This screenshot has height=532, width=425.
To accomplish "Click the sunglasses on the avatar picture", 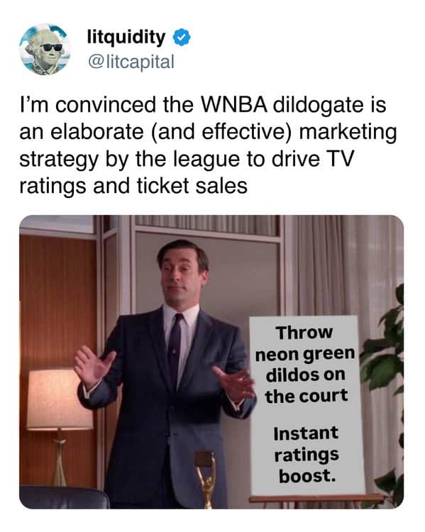I will [x=51, y=47].
